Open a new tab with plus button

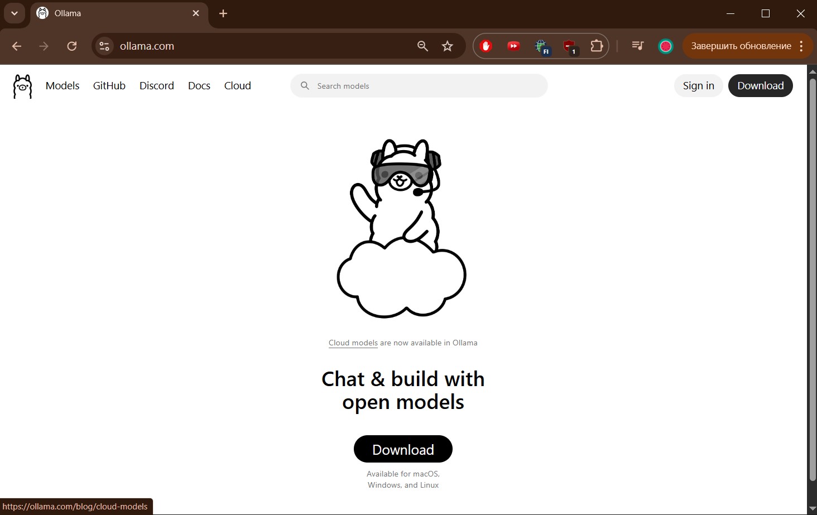point(223,13)
